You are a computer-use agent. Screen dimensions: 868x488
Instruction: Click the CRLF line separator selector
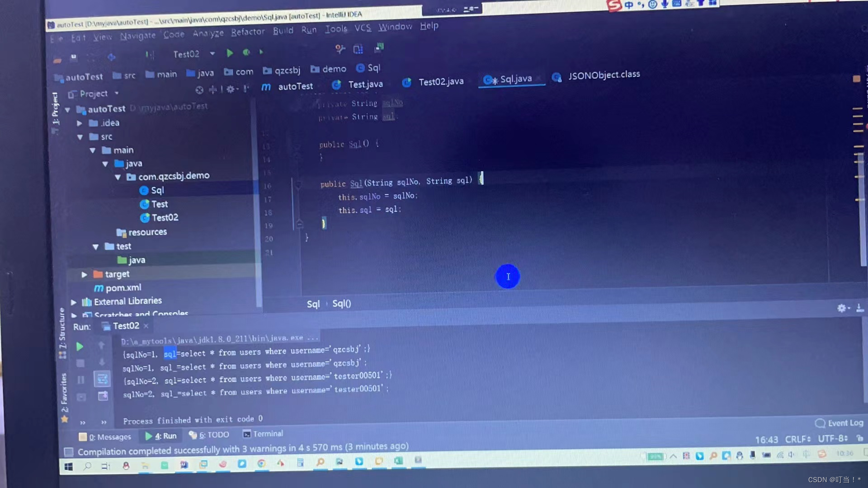798,439
